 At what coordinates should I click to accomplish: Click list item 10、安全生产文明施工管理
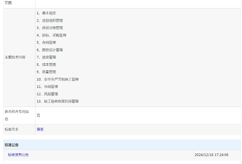pyautogui.click(x=57, y=79)
